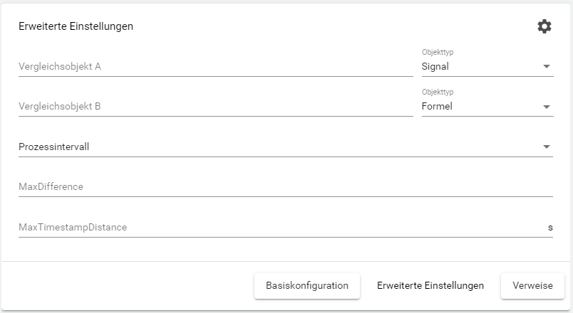
Task: Switch to Erweiterte Einstellungen footer tab
Action: [430, 285]
